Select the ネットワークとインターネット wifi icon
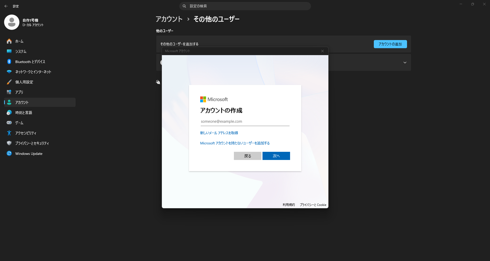 (9, 72)
